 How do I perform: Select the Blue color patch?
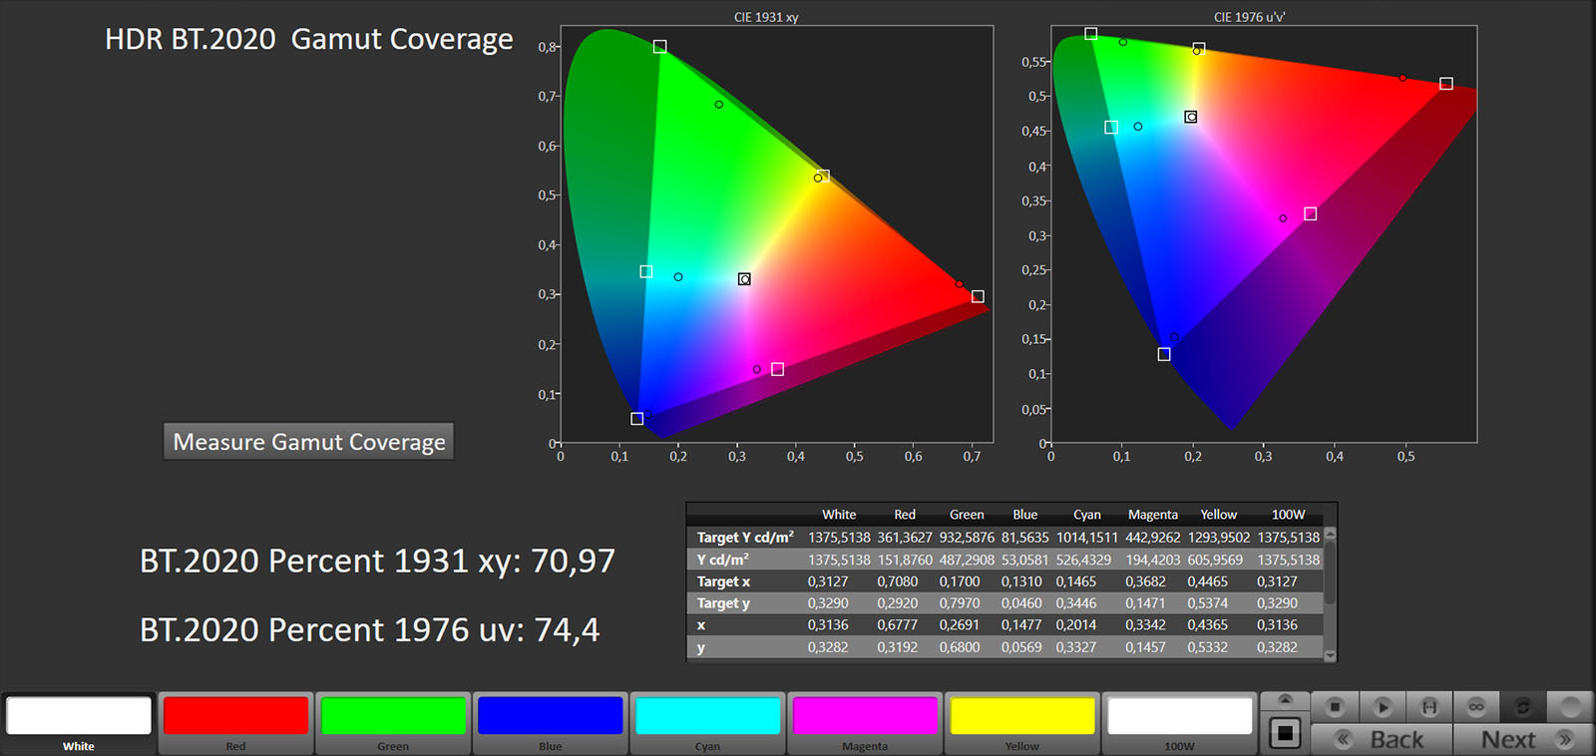click(551, 716)
